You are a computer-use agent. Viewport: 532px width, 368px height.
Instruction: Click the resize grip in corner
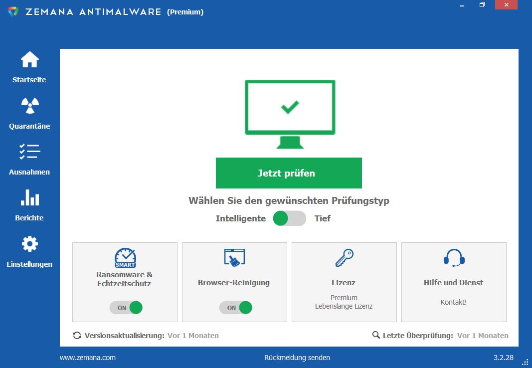[525, 362]
